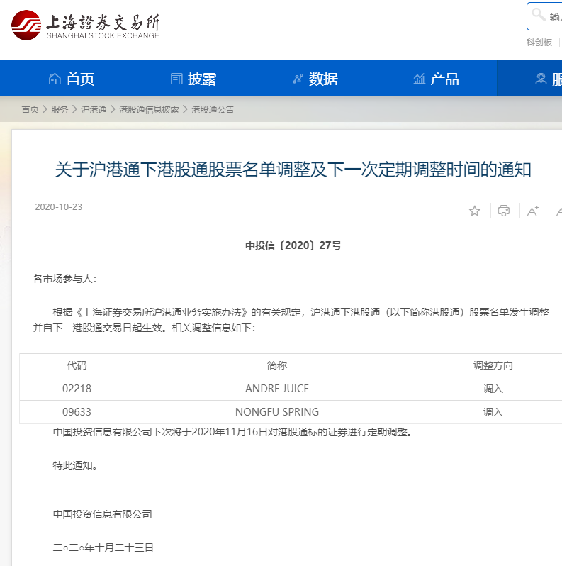Click the NONGFU SPRING cell
The image size is (562, 566).
coord(277,412)
